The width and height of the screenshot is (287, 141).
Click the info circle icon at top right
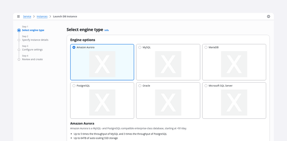(x=268, y=16)
